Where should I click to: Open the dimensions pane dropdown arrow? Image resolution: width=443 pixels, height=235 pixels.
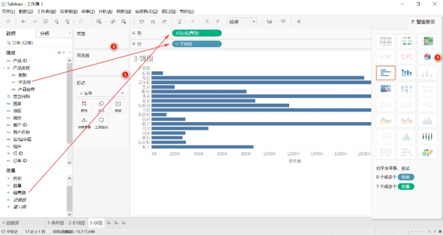point(70,52)
